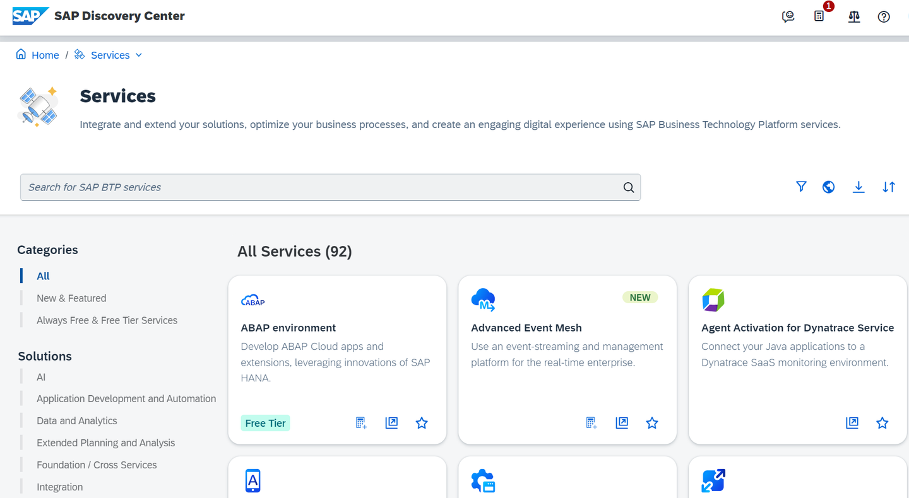Click the All Services (92) heading

pyautogui.click(x=295, y=252)
